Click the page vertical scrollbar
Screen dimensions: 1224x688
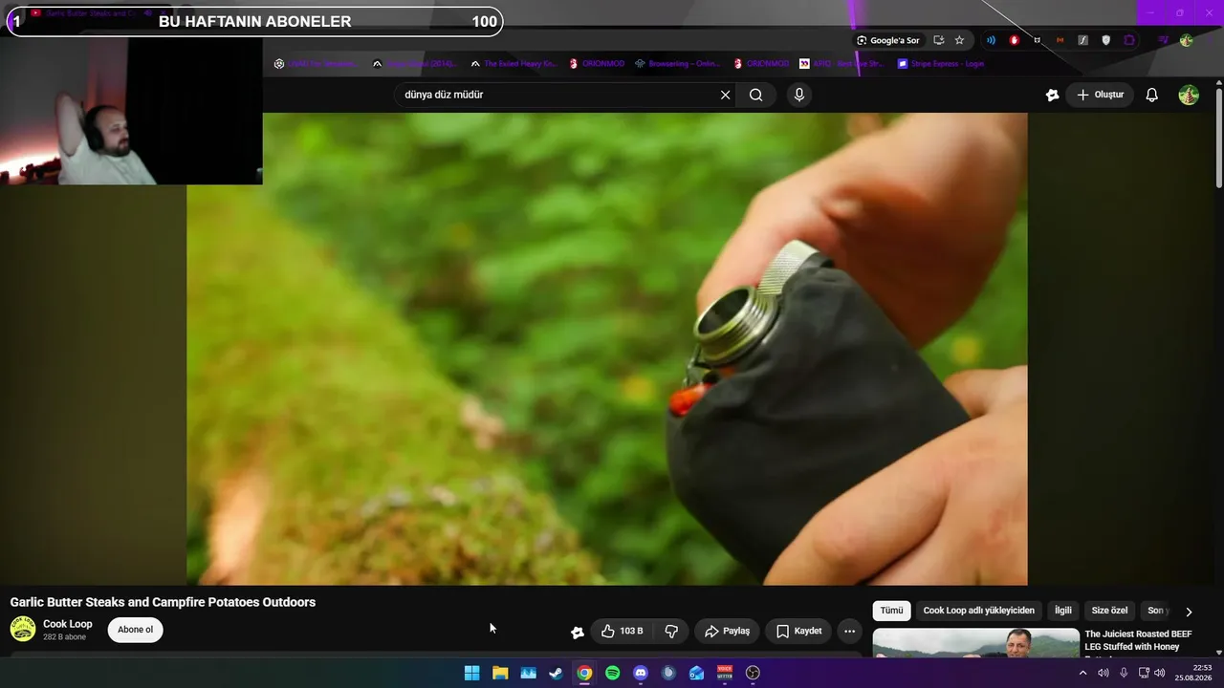tap(1218, 139)
